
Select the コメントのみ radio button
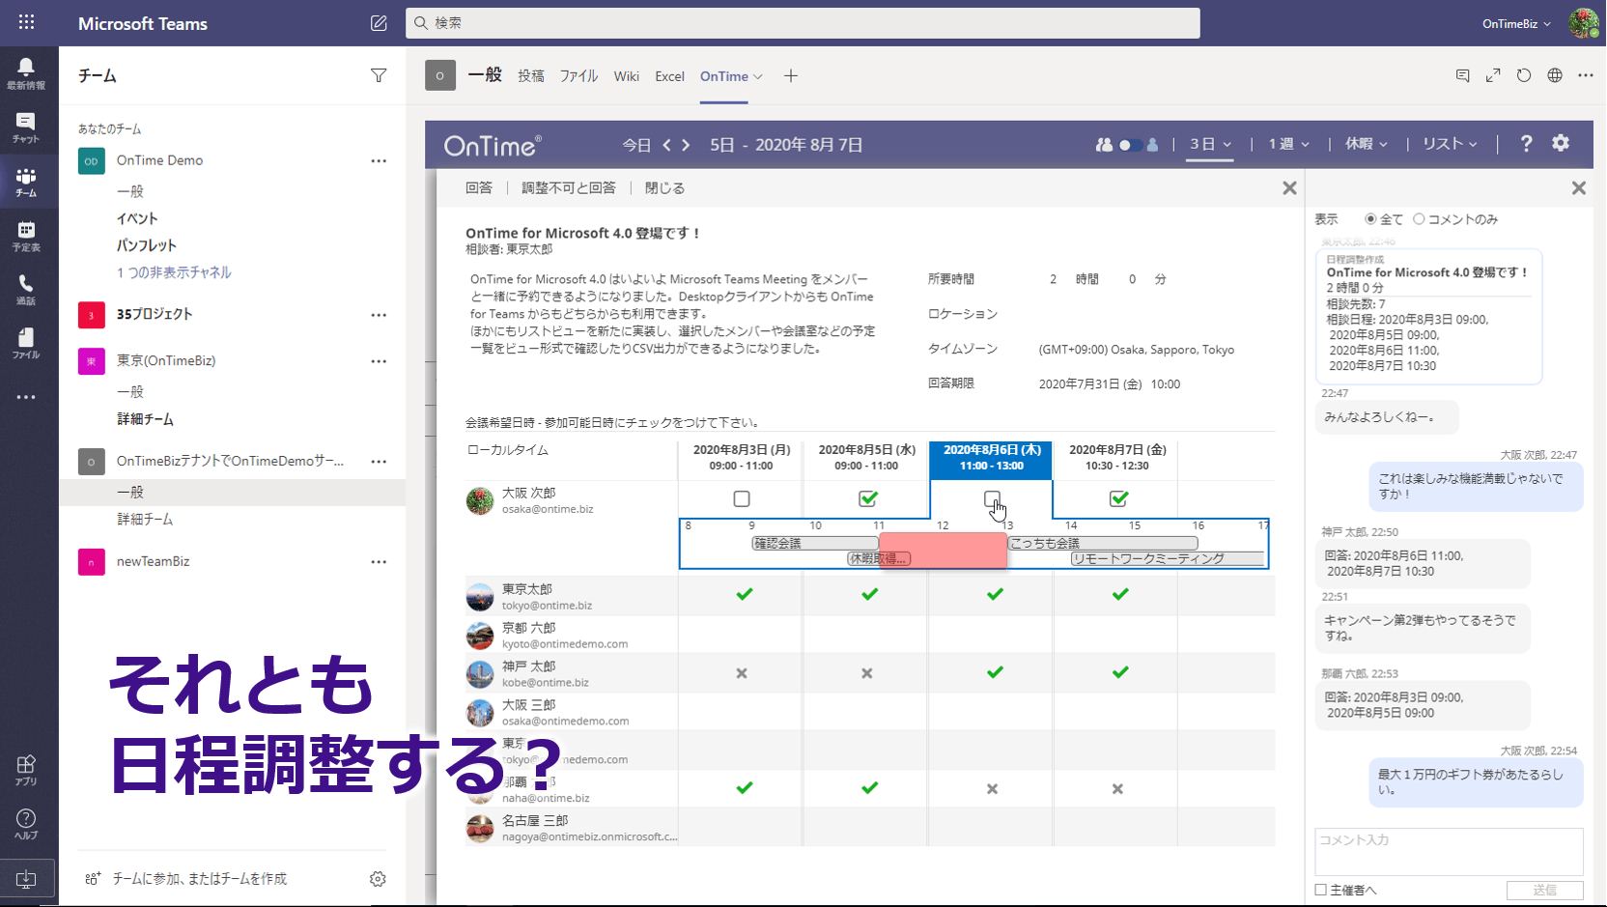click(x=1419, y=219)
